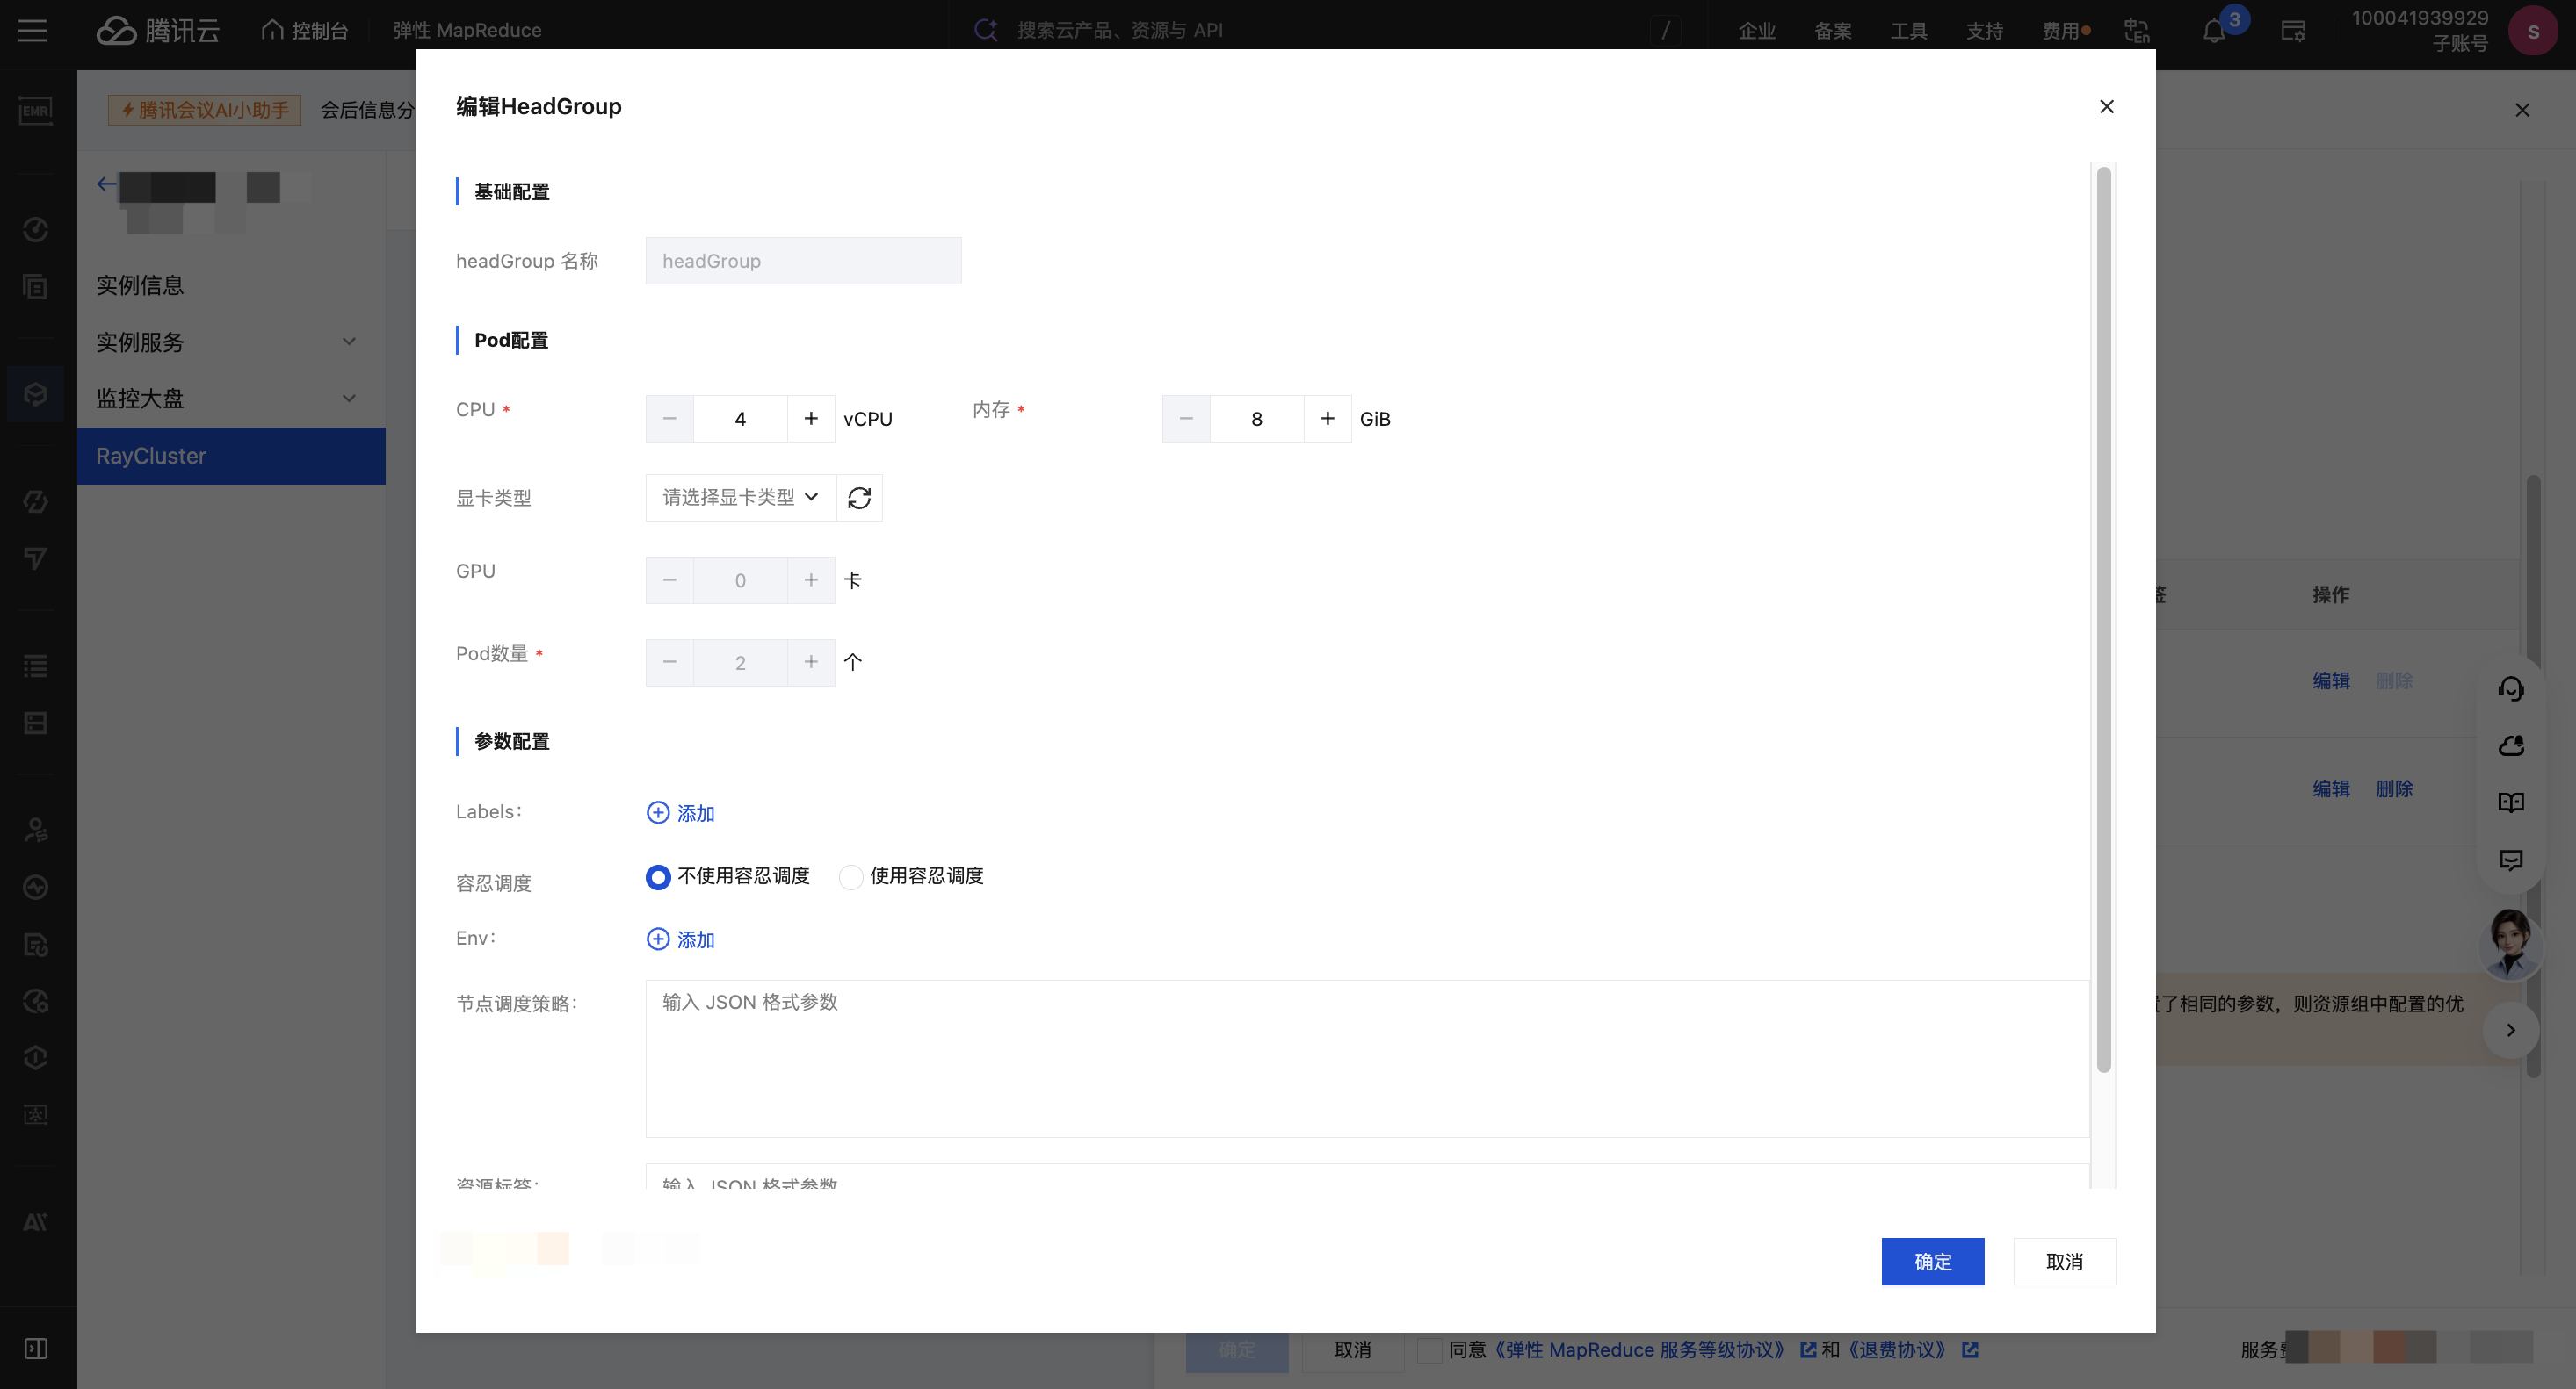Select the highlighted cube sidebar icon
Viewport: 2576px width, 1389px height.
36,393
